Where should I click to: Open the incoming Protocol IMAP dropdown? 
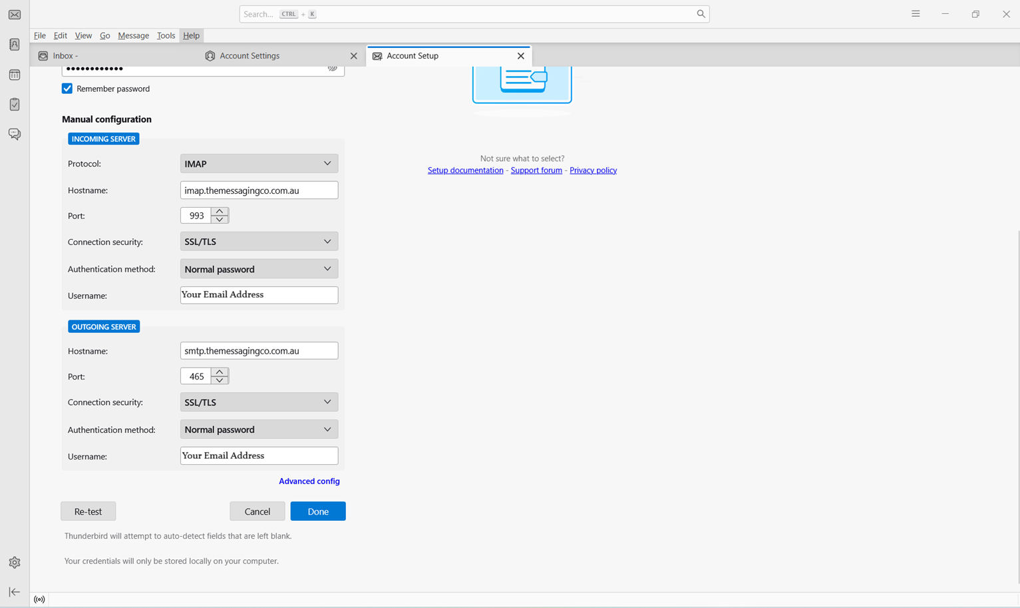point(259,164)
